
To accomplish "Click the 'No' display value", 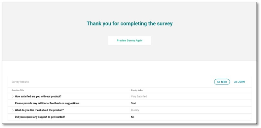I will pos(133,117).
